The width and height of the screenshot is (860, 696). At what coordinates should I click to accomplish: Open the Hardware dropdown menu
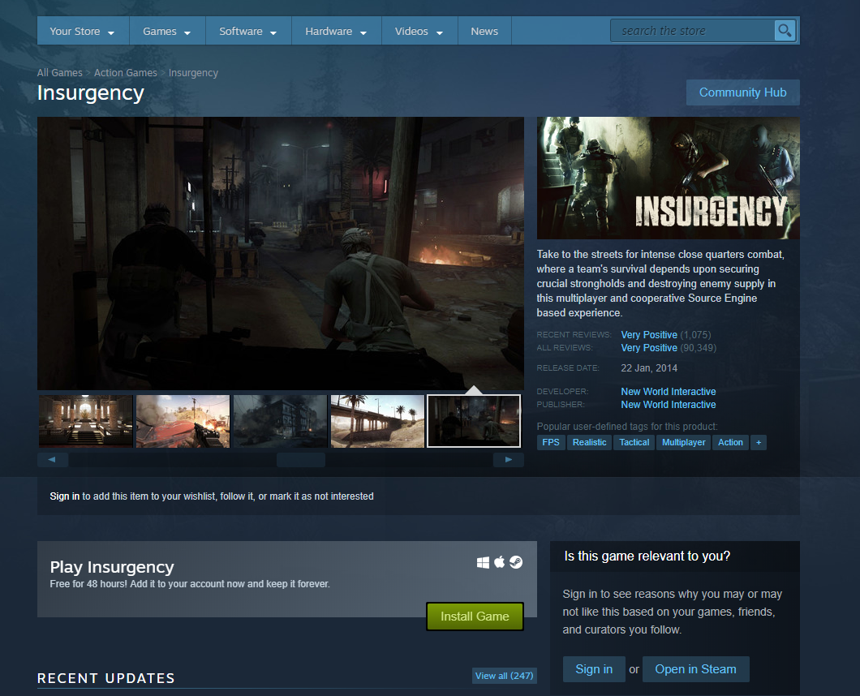coord(336,32)
